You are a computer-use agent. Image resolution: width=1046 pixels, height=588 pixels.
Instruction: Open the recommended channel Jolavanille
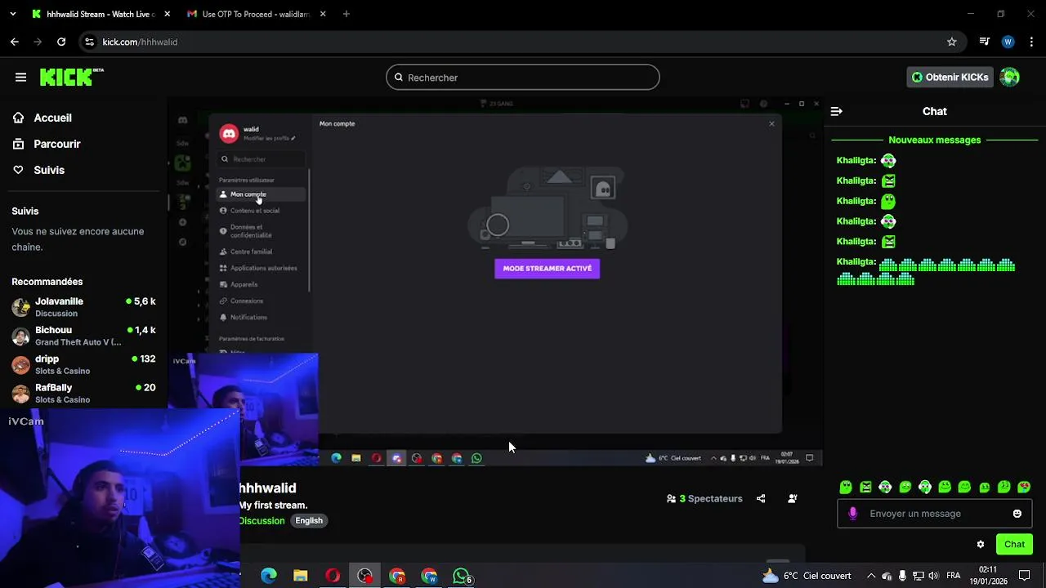[x=83, y=306]
